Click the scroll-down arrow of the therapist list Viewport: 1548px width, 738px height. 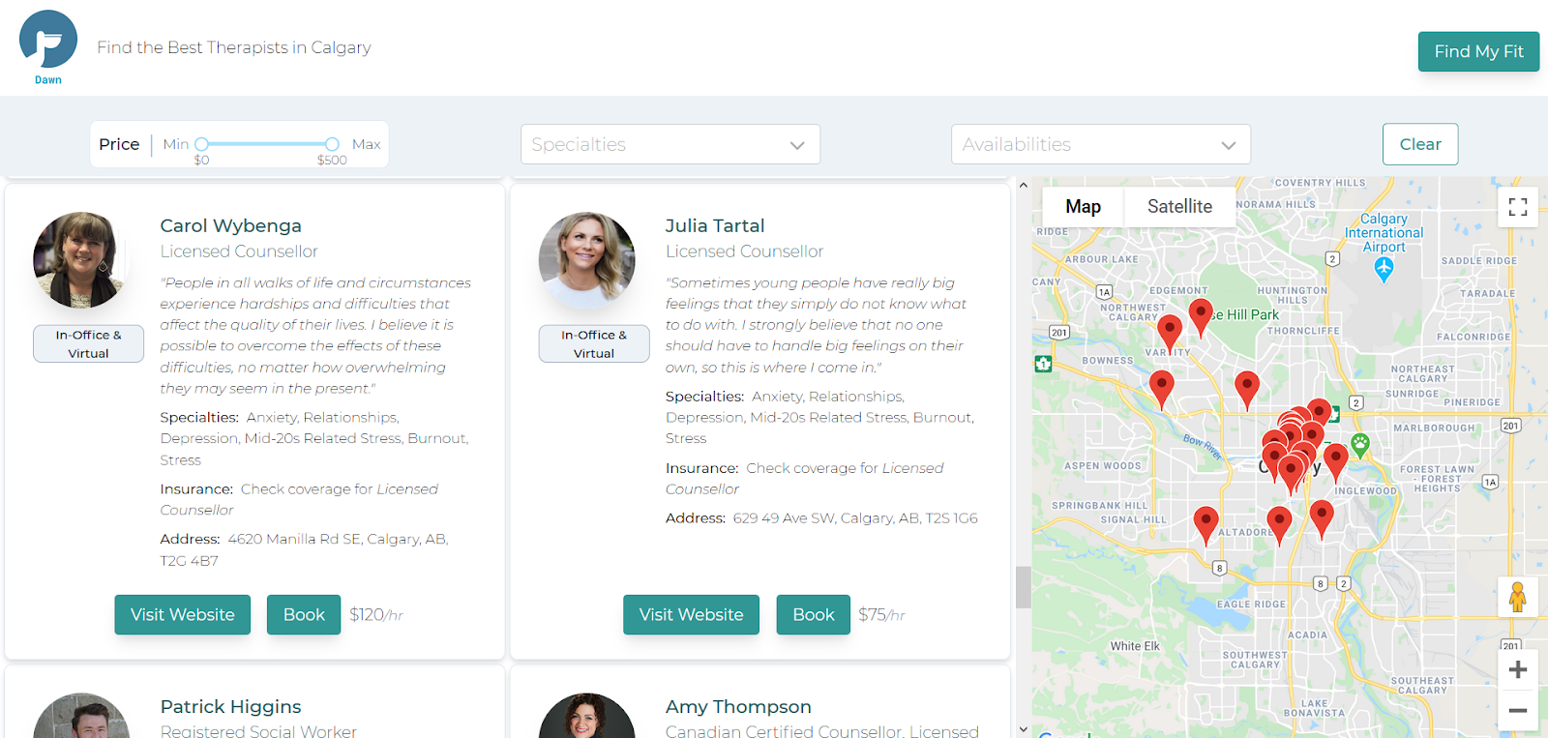click(x=1023, y=729)
